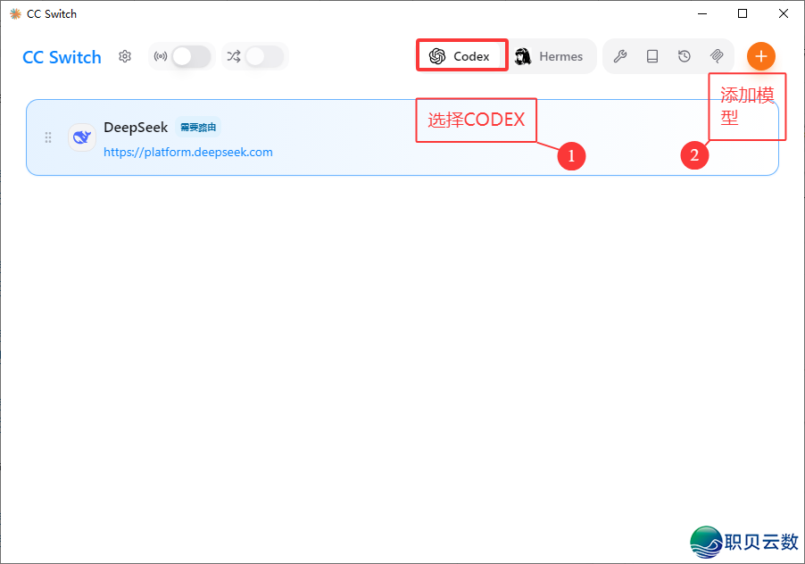
Task: Toggle the shuffle failover switch
Action: 264,56
